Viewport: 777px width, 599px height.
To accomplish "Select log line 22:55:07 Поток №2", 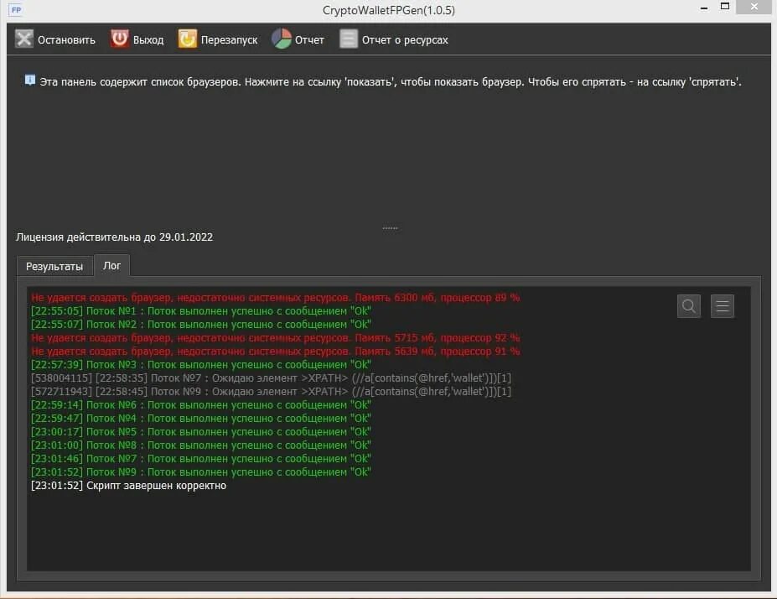I will coord(201,325).
